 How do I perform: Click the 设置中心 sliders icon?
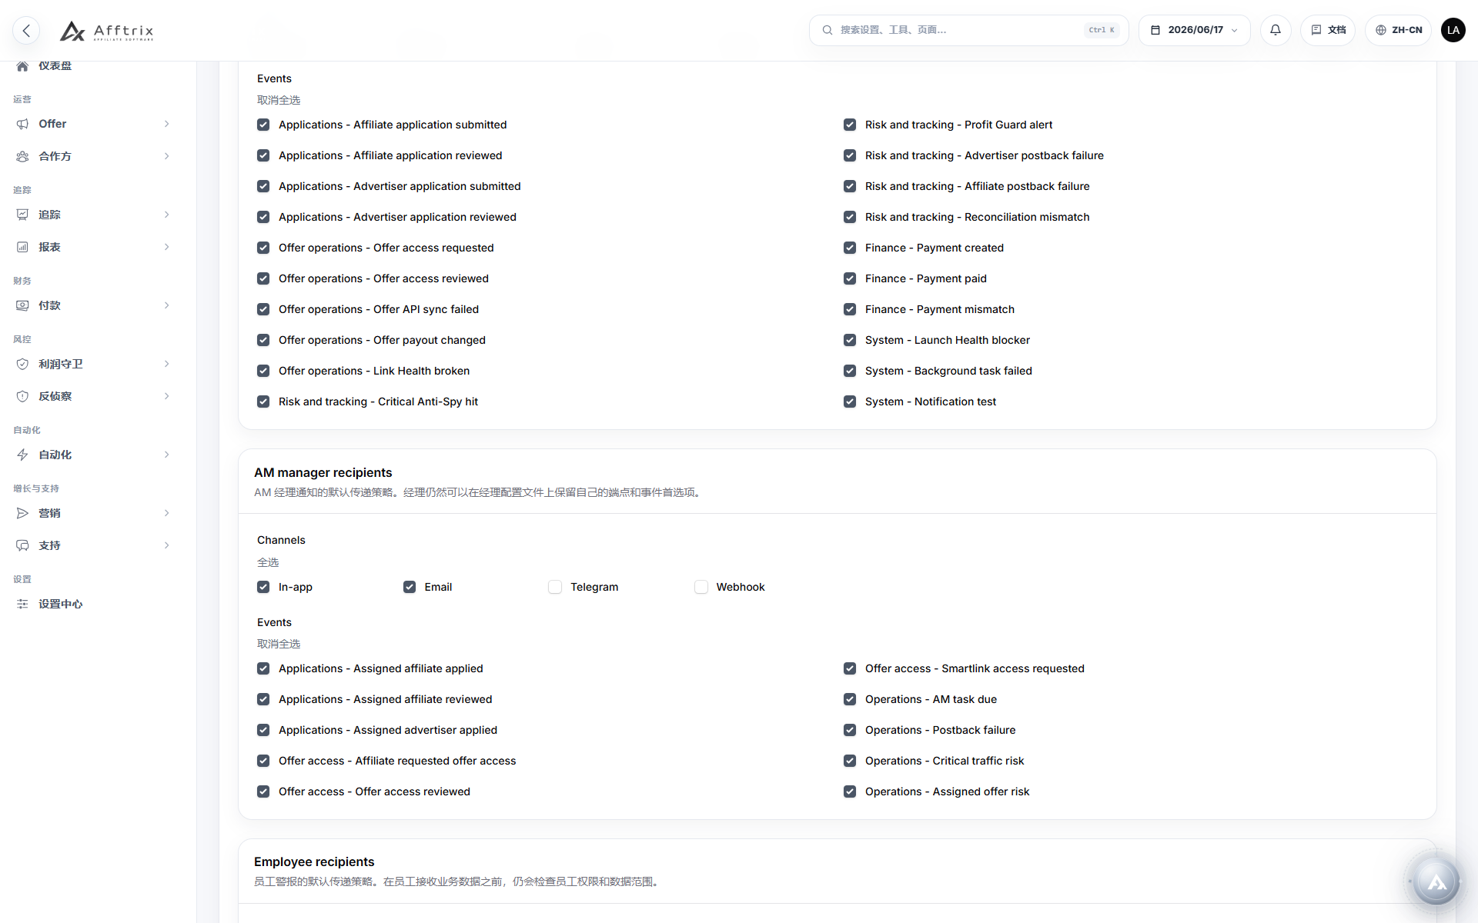click(x=22, y=604)
